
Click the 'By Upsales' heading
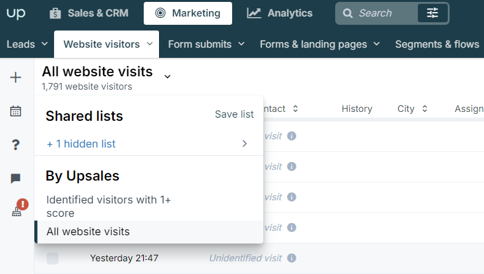pyautogui.click(x=83, y=176)
